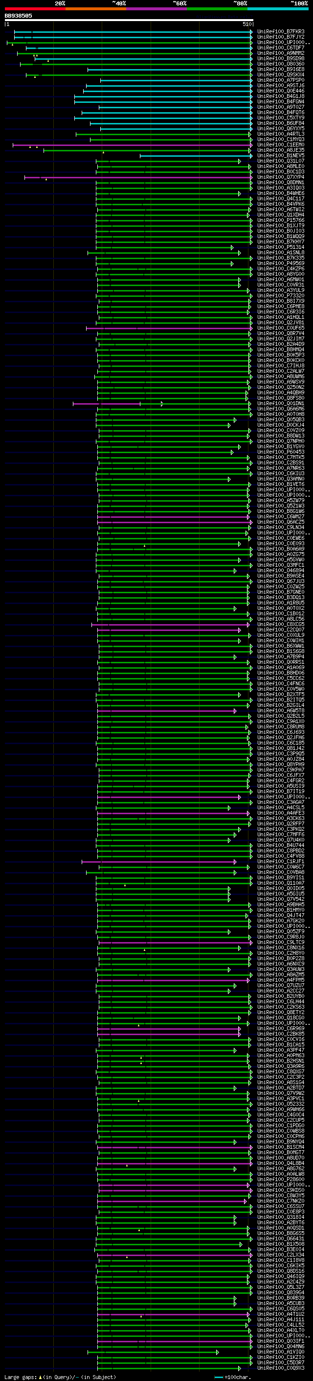This screenshot has height=1381, width=313.
Task: Select label UniRef100_B1NEV5
Action: 281,155
